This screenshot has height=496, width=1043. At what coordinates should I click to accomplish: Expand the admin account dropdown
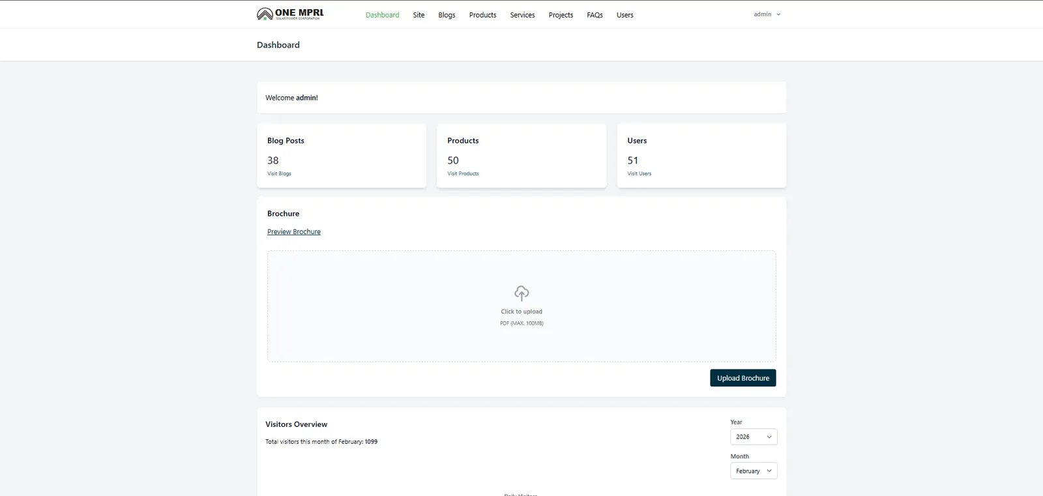click(x=767, y=14)
